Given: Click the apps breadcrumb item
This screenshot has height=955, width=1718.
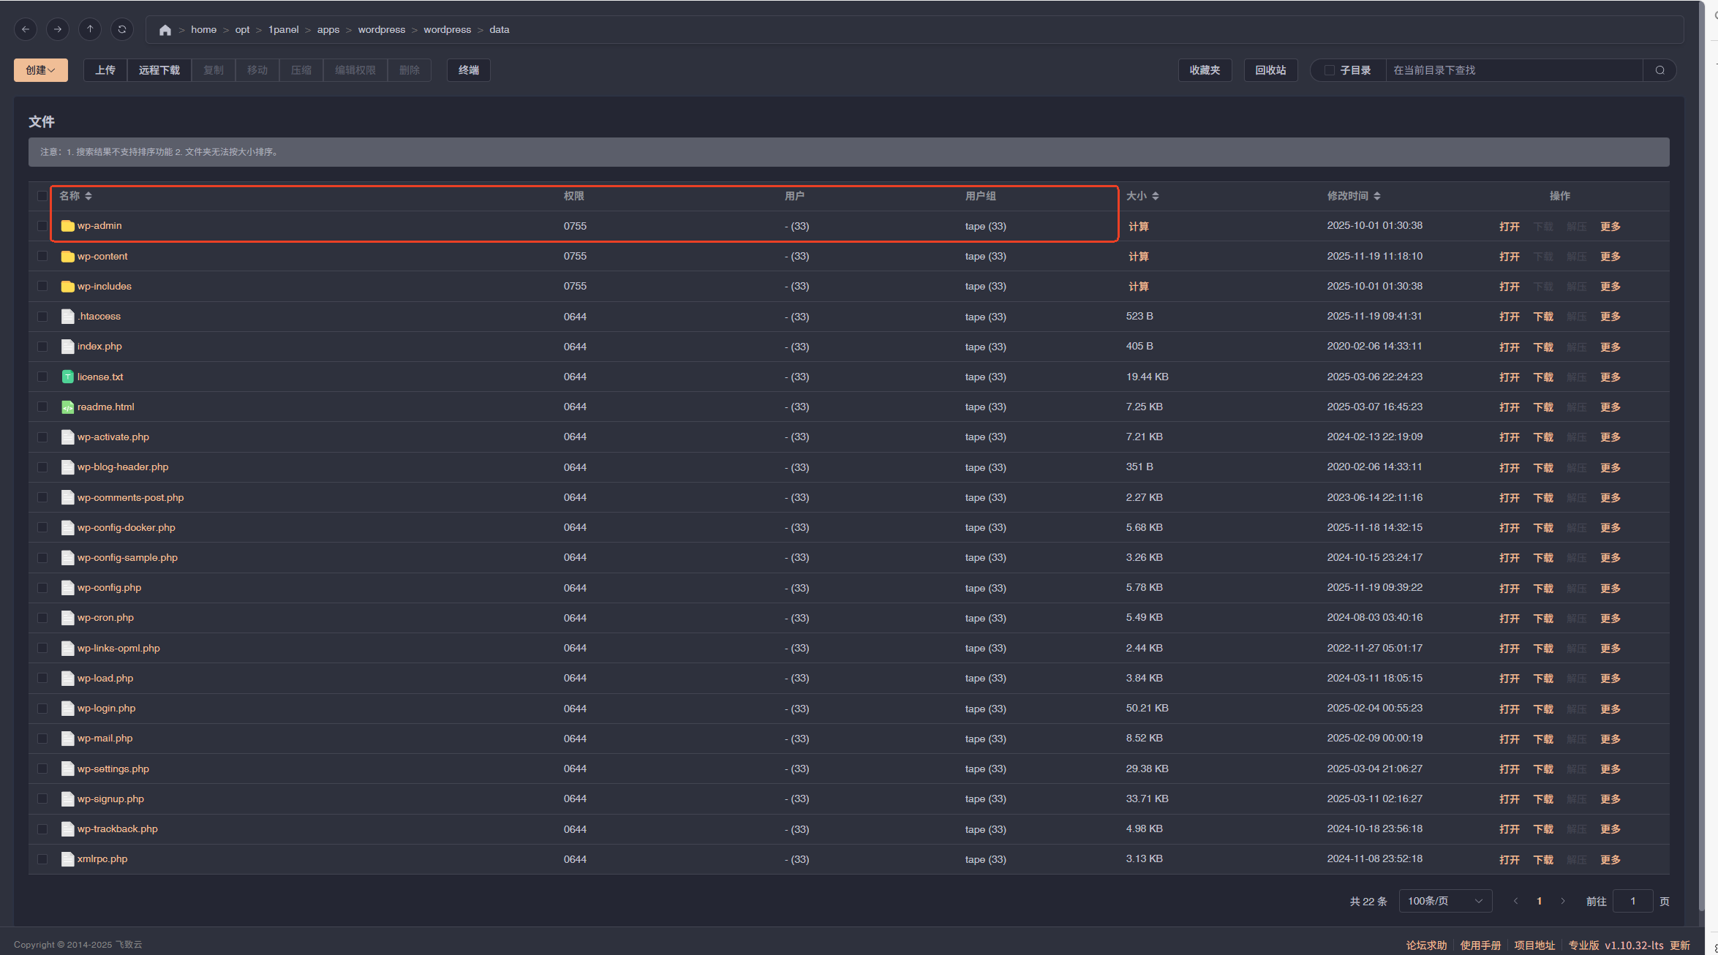Looking at the screenshot, I should tap(328, 30).
